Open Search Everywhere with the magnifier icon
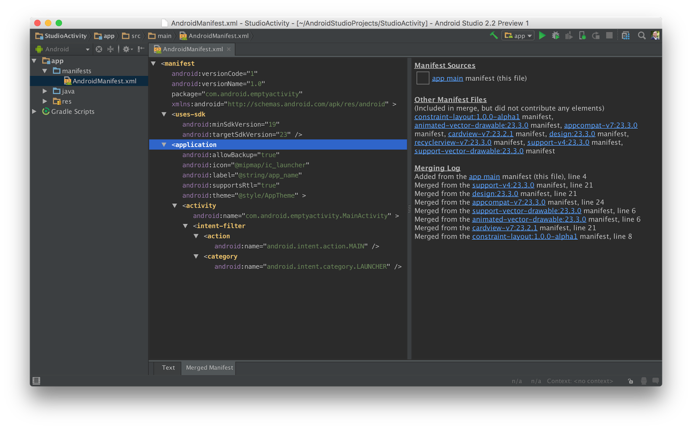This screenshot has height=429, width=692. coord(642,35)
